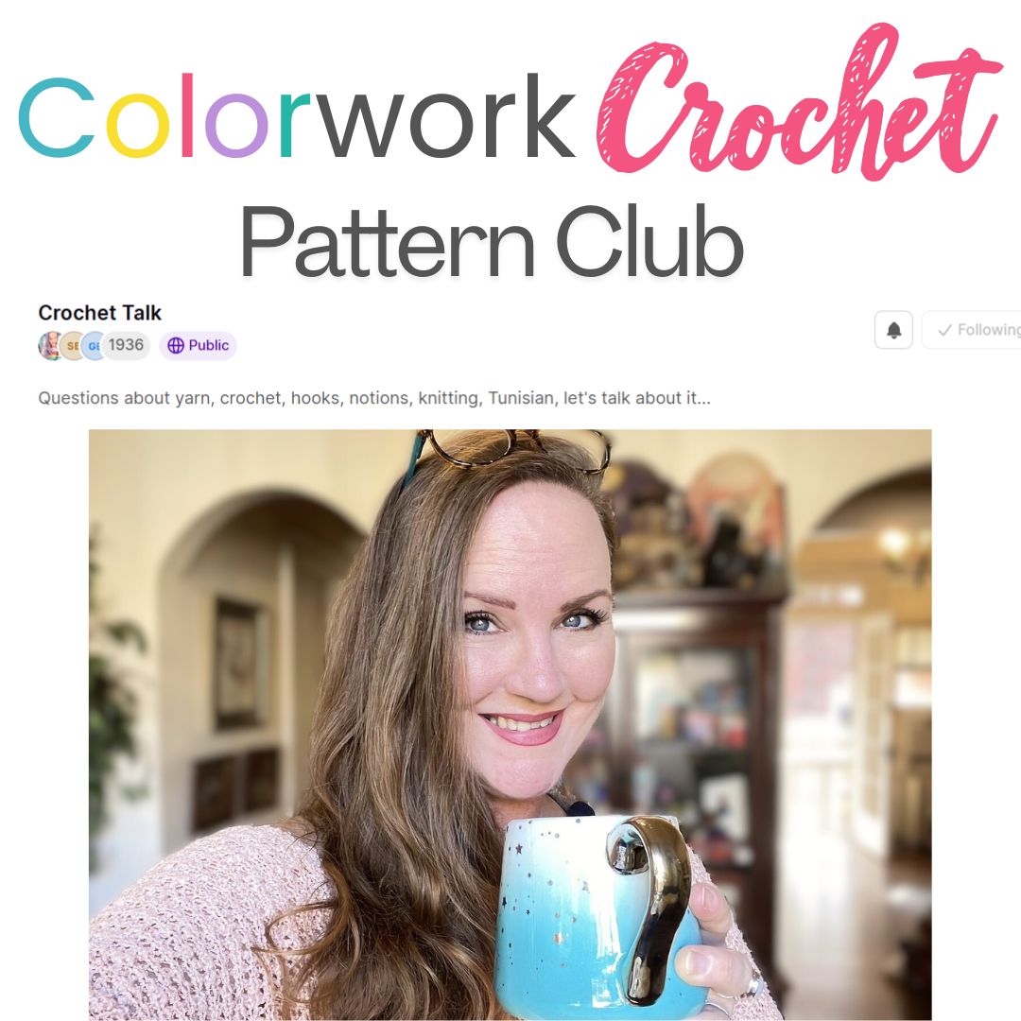Expand the truncated description ellipsis
Image resolution: width=1021 pixels, height=1021 pixels.
(x=704, y=398)
